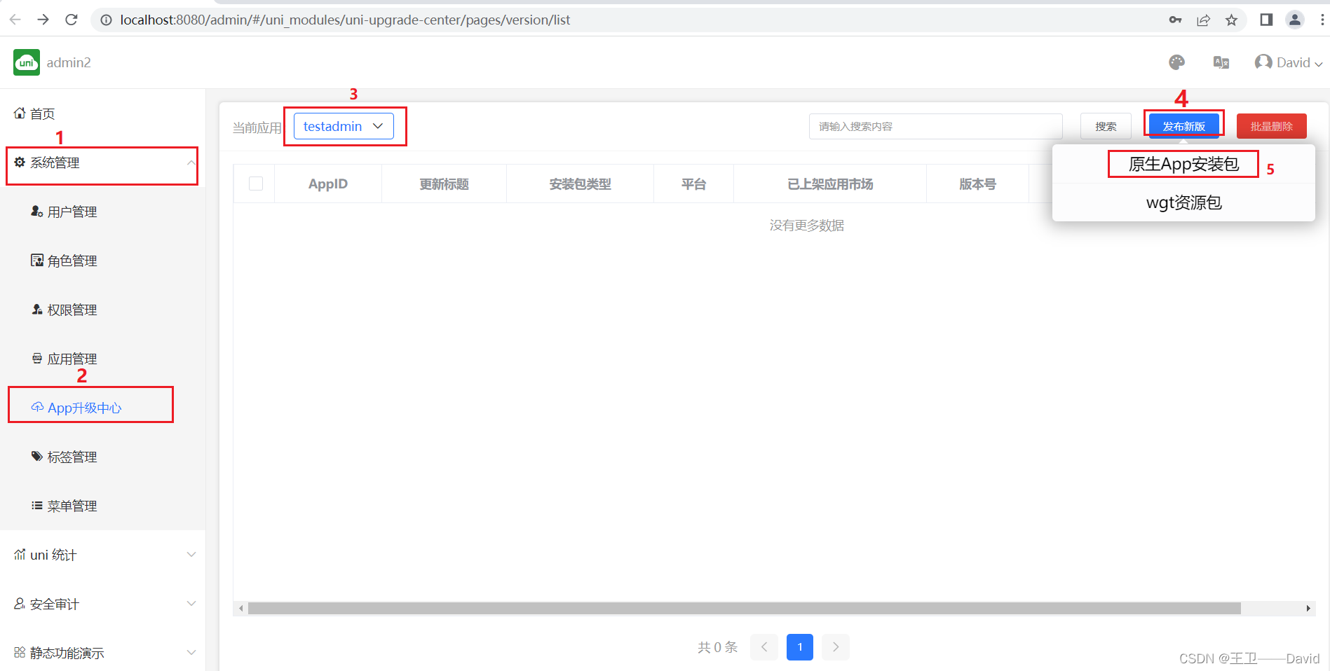
Task: Select page 1 in pagination
Action: point(800,646)
